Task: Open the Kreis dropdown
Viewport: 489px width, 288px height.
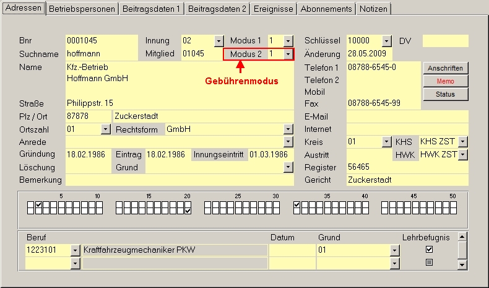Action: [387, 142]
